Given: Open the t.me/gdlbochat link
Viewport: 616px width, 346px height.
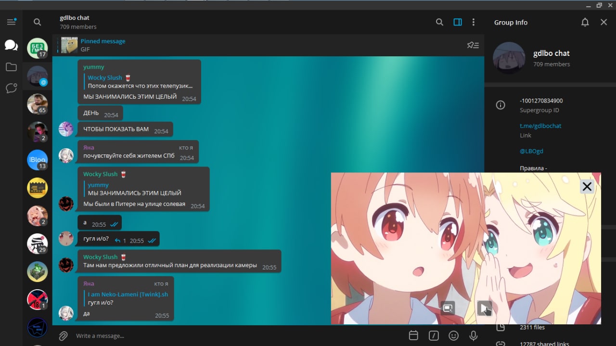Looking at the screenshot, I should click(x=540, y=126).
